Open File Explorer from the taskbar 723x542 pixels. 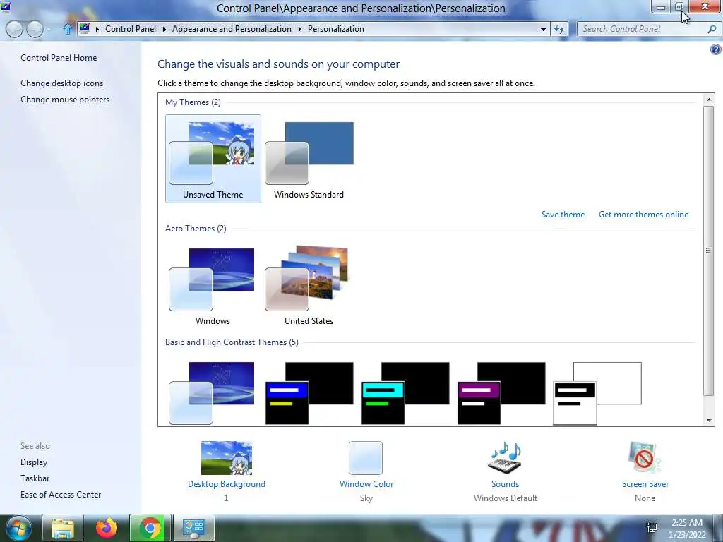63,528
